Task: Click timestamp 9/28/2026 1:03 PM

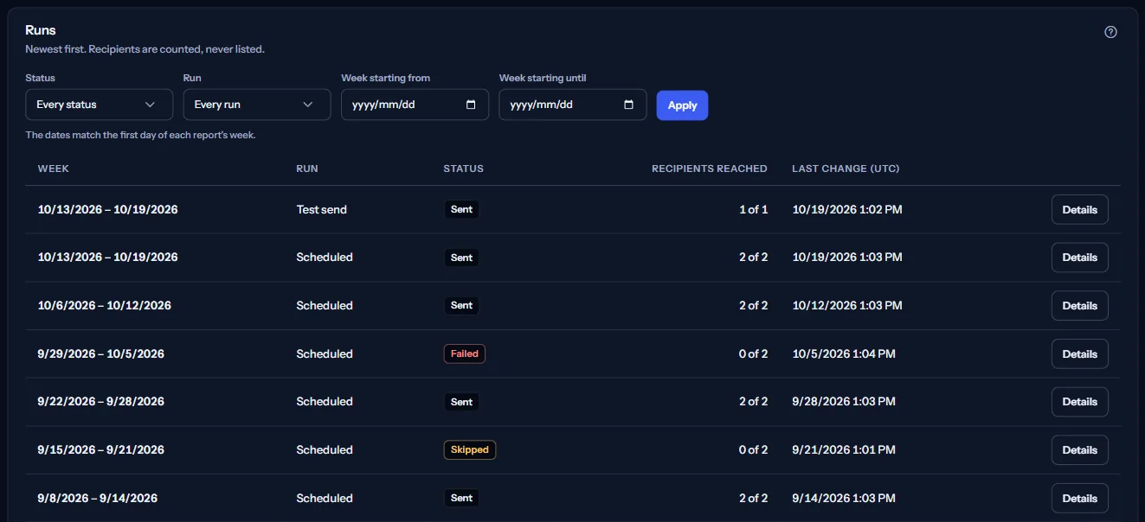Action: [x=844, y=401]
